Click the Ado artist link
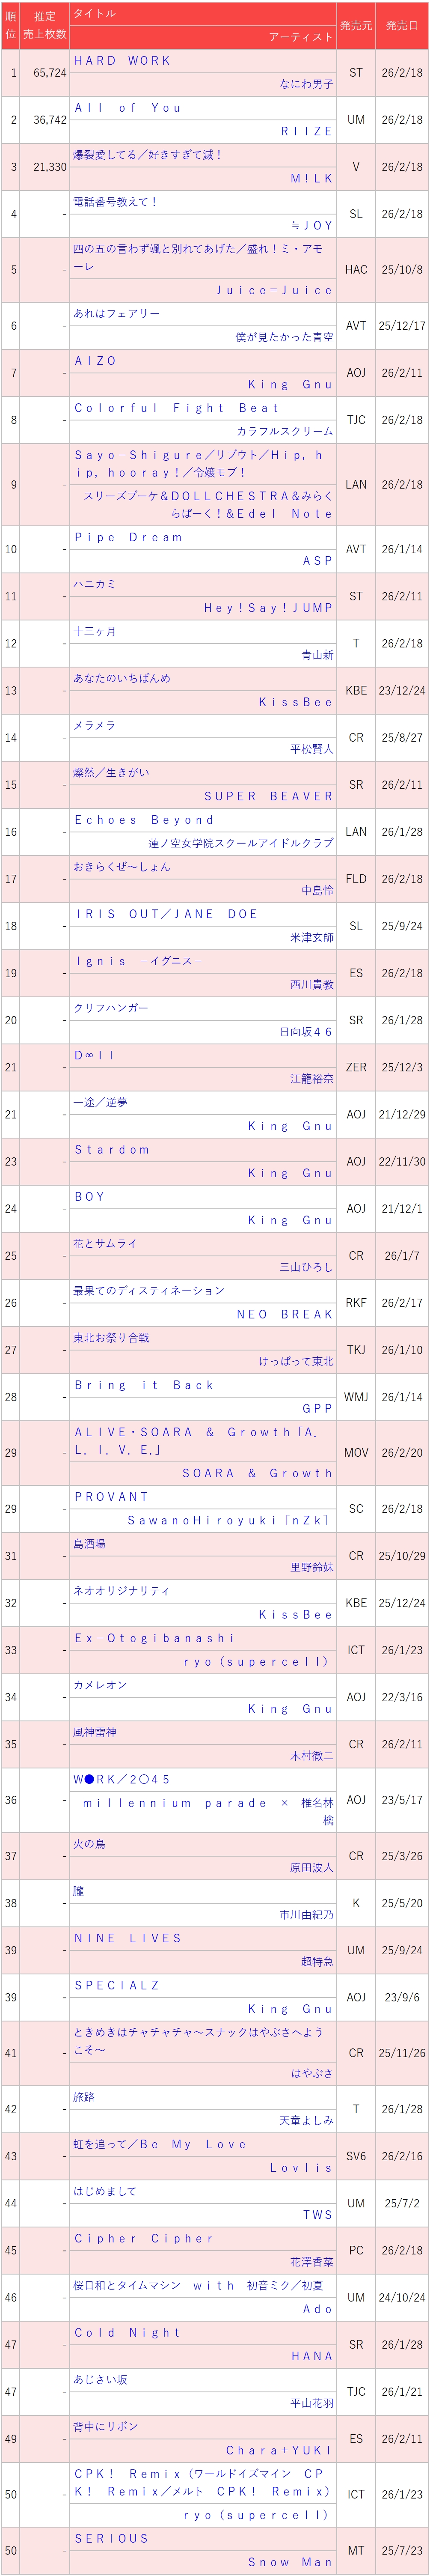Screen dimensions: 430x2576 tap(317, 2309)
